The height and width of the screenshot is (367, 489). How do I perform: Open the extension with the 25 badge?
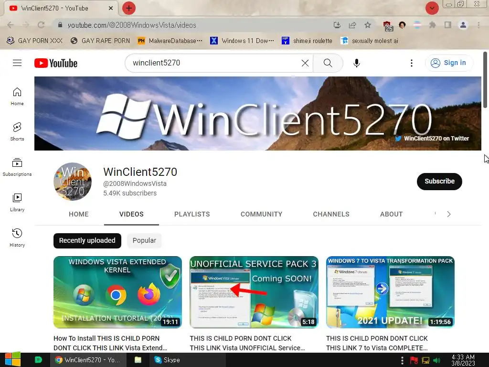[x=388, y=26]
